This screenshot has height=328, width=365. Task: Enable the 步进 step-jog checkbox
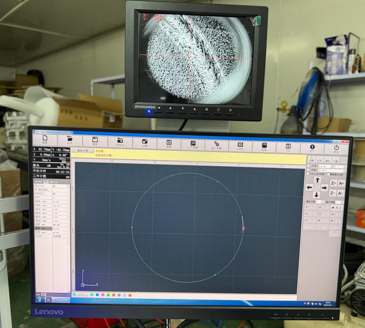pyautogui.click(x=308, y=166)
